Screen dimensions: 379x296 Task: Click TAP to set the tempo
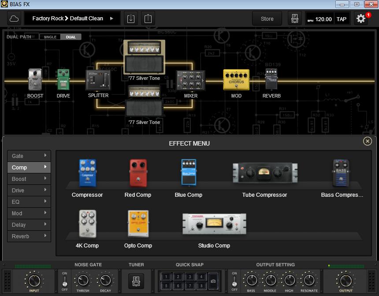[342, 19]
